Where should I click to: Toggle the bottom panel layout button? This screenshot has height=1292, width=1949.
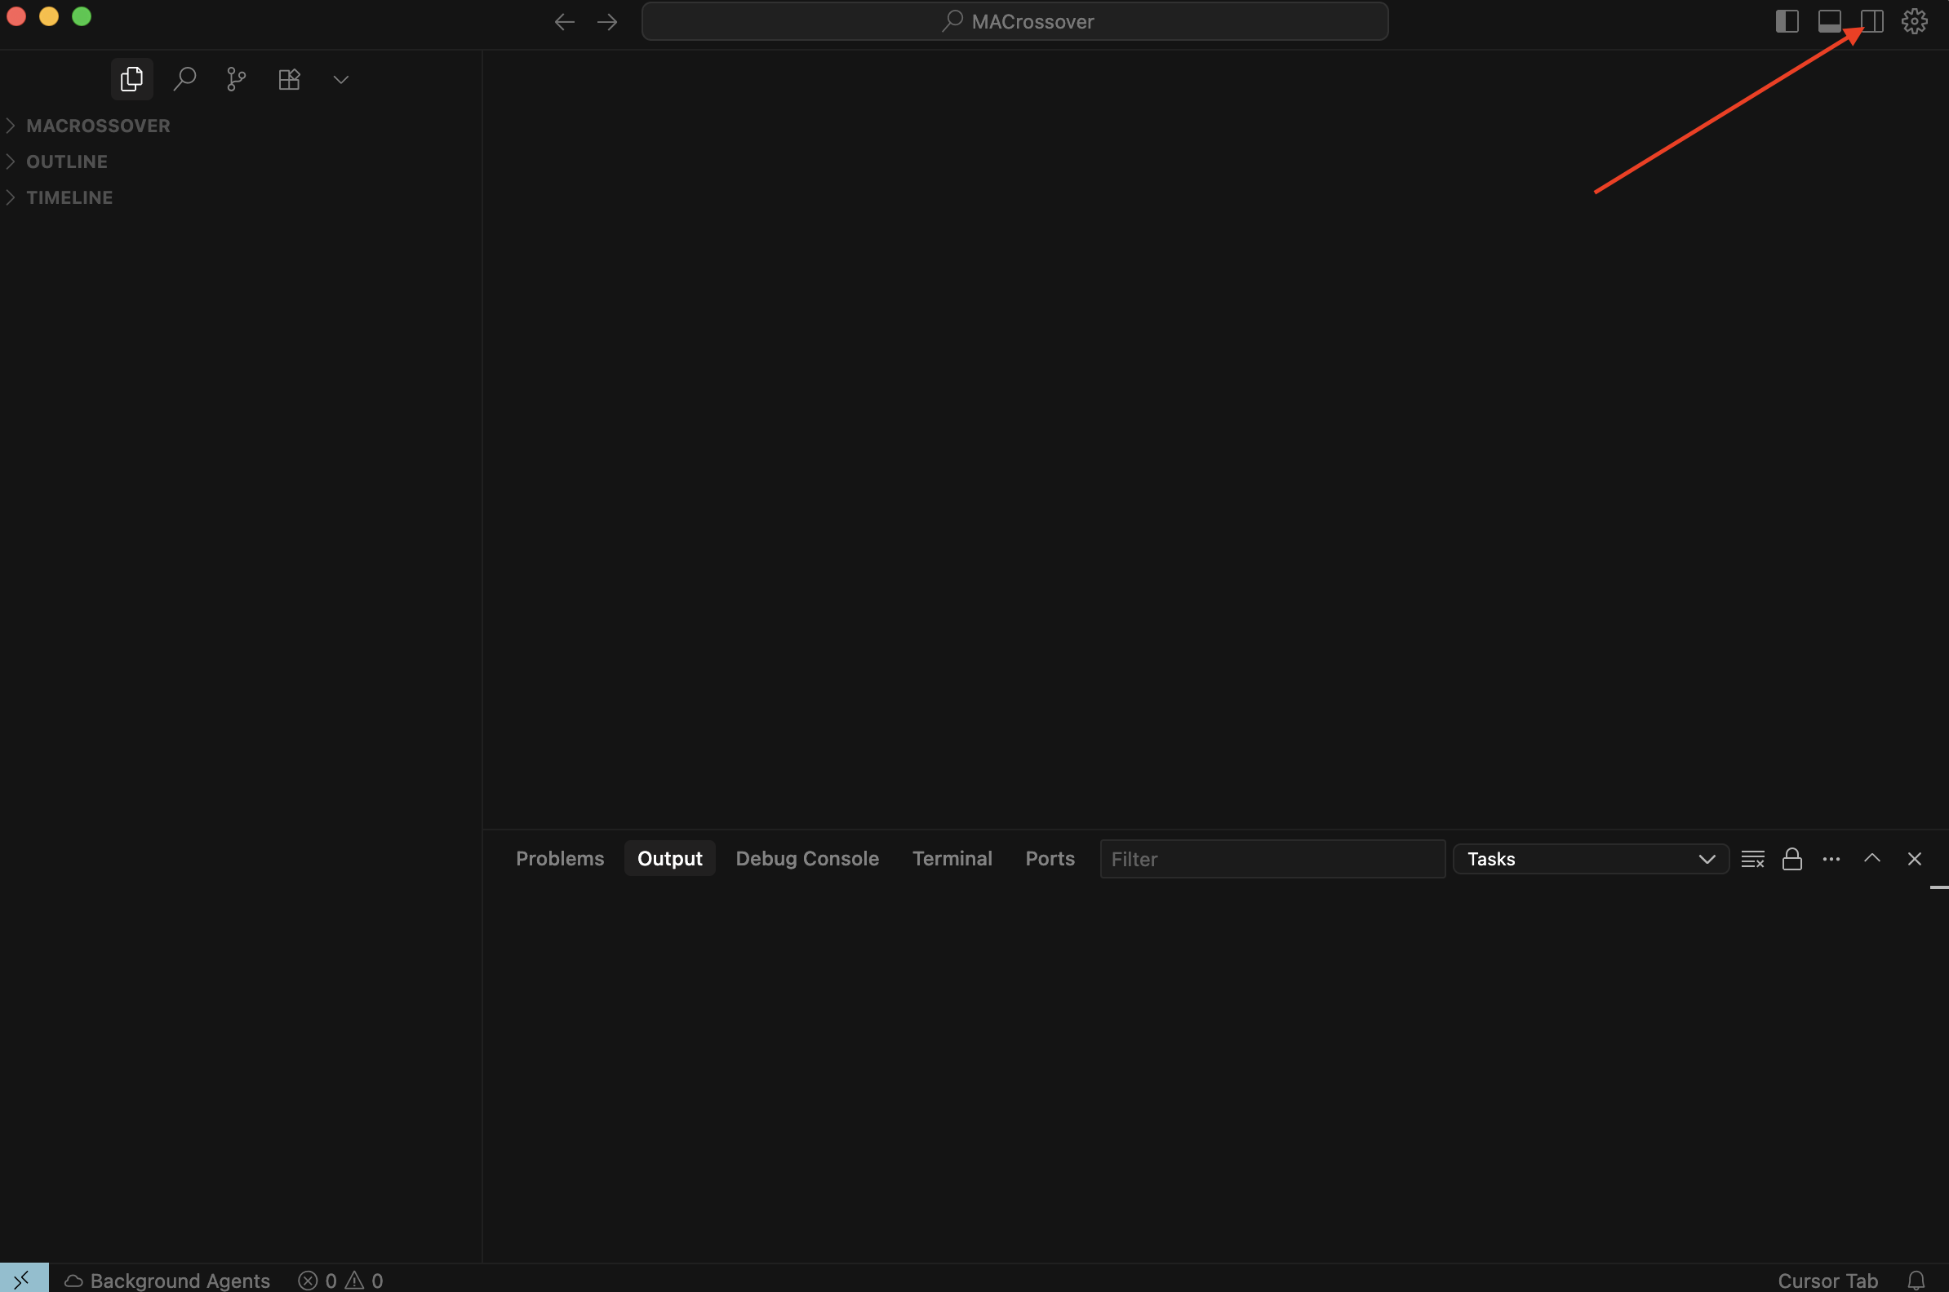[x=1829, y=21]
